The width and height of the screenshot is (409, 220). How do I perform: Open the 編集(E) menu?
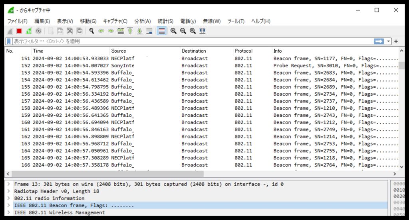click(42, 21)
